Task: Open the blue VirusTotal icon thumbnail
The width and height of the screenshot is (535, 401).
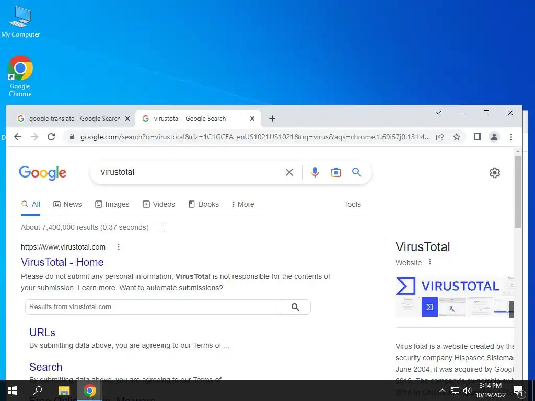Action: [429, 307]
